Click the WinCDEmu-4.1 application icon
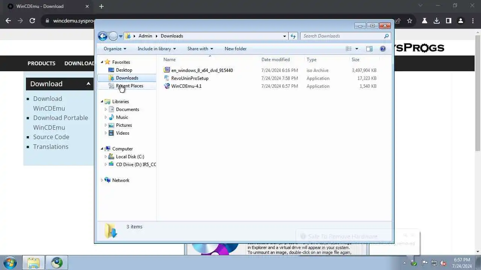481x270 pixels. pos(167,86)
